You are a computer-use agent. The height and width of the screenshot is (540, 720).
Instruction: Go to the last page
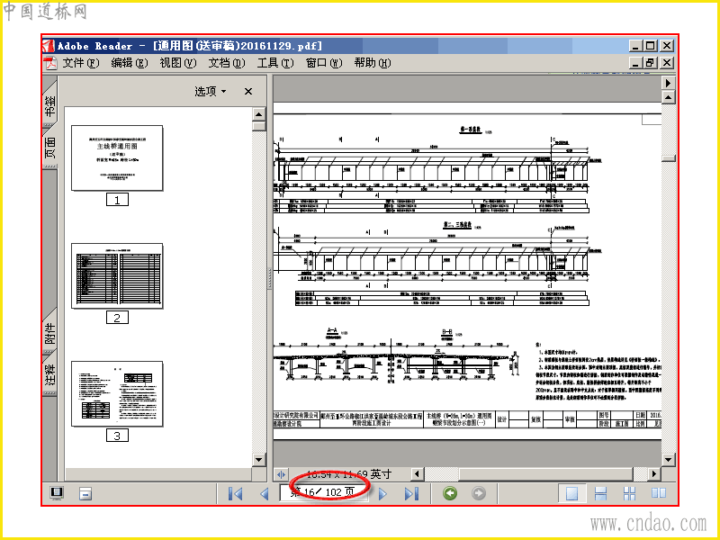[x=411, y=493]
